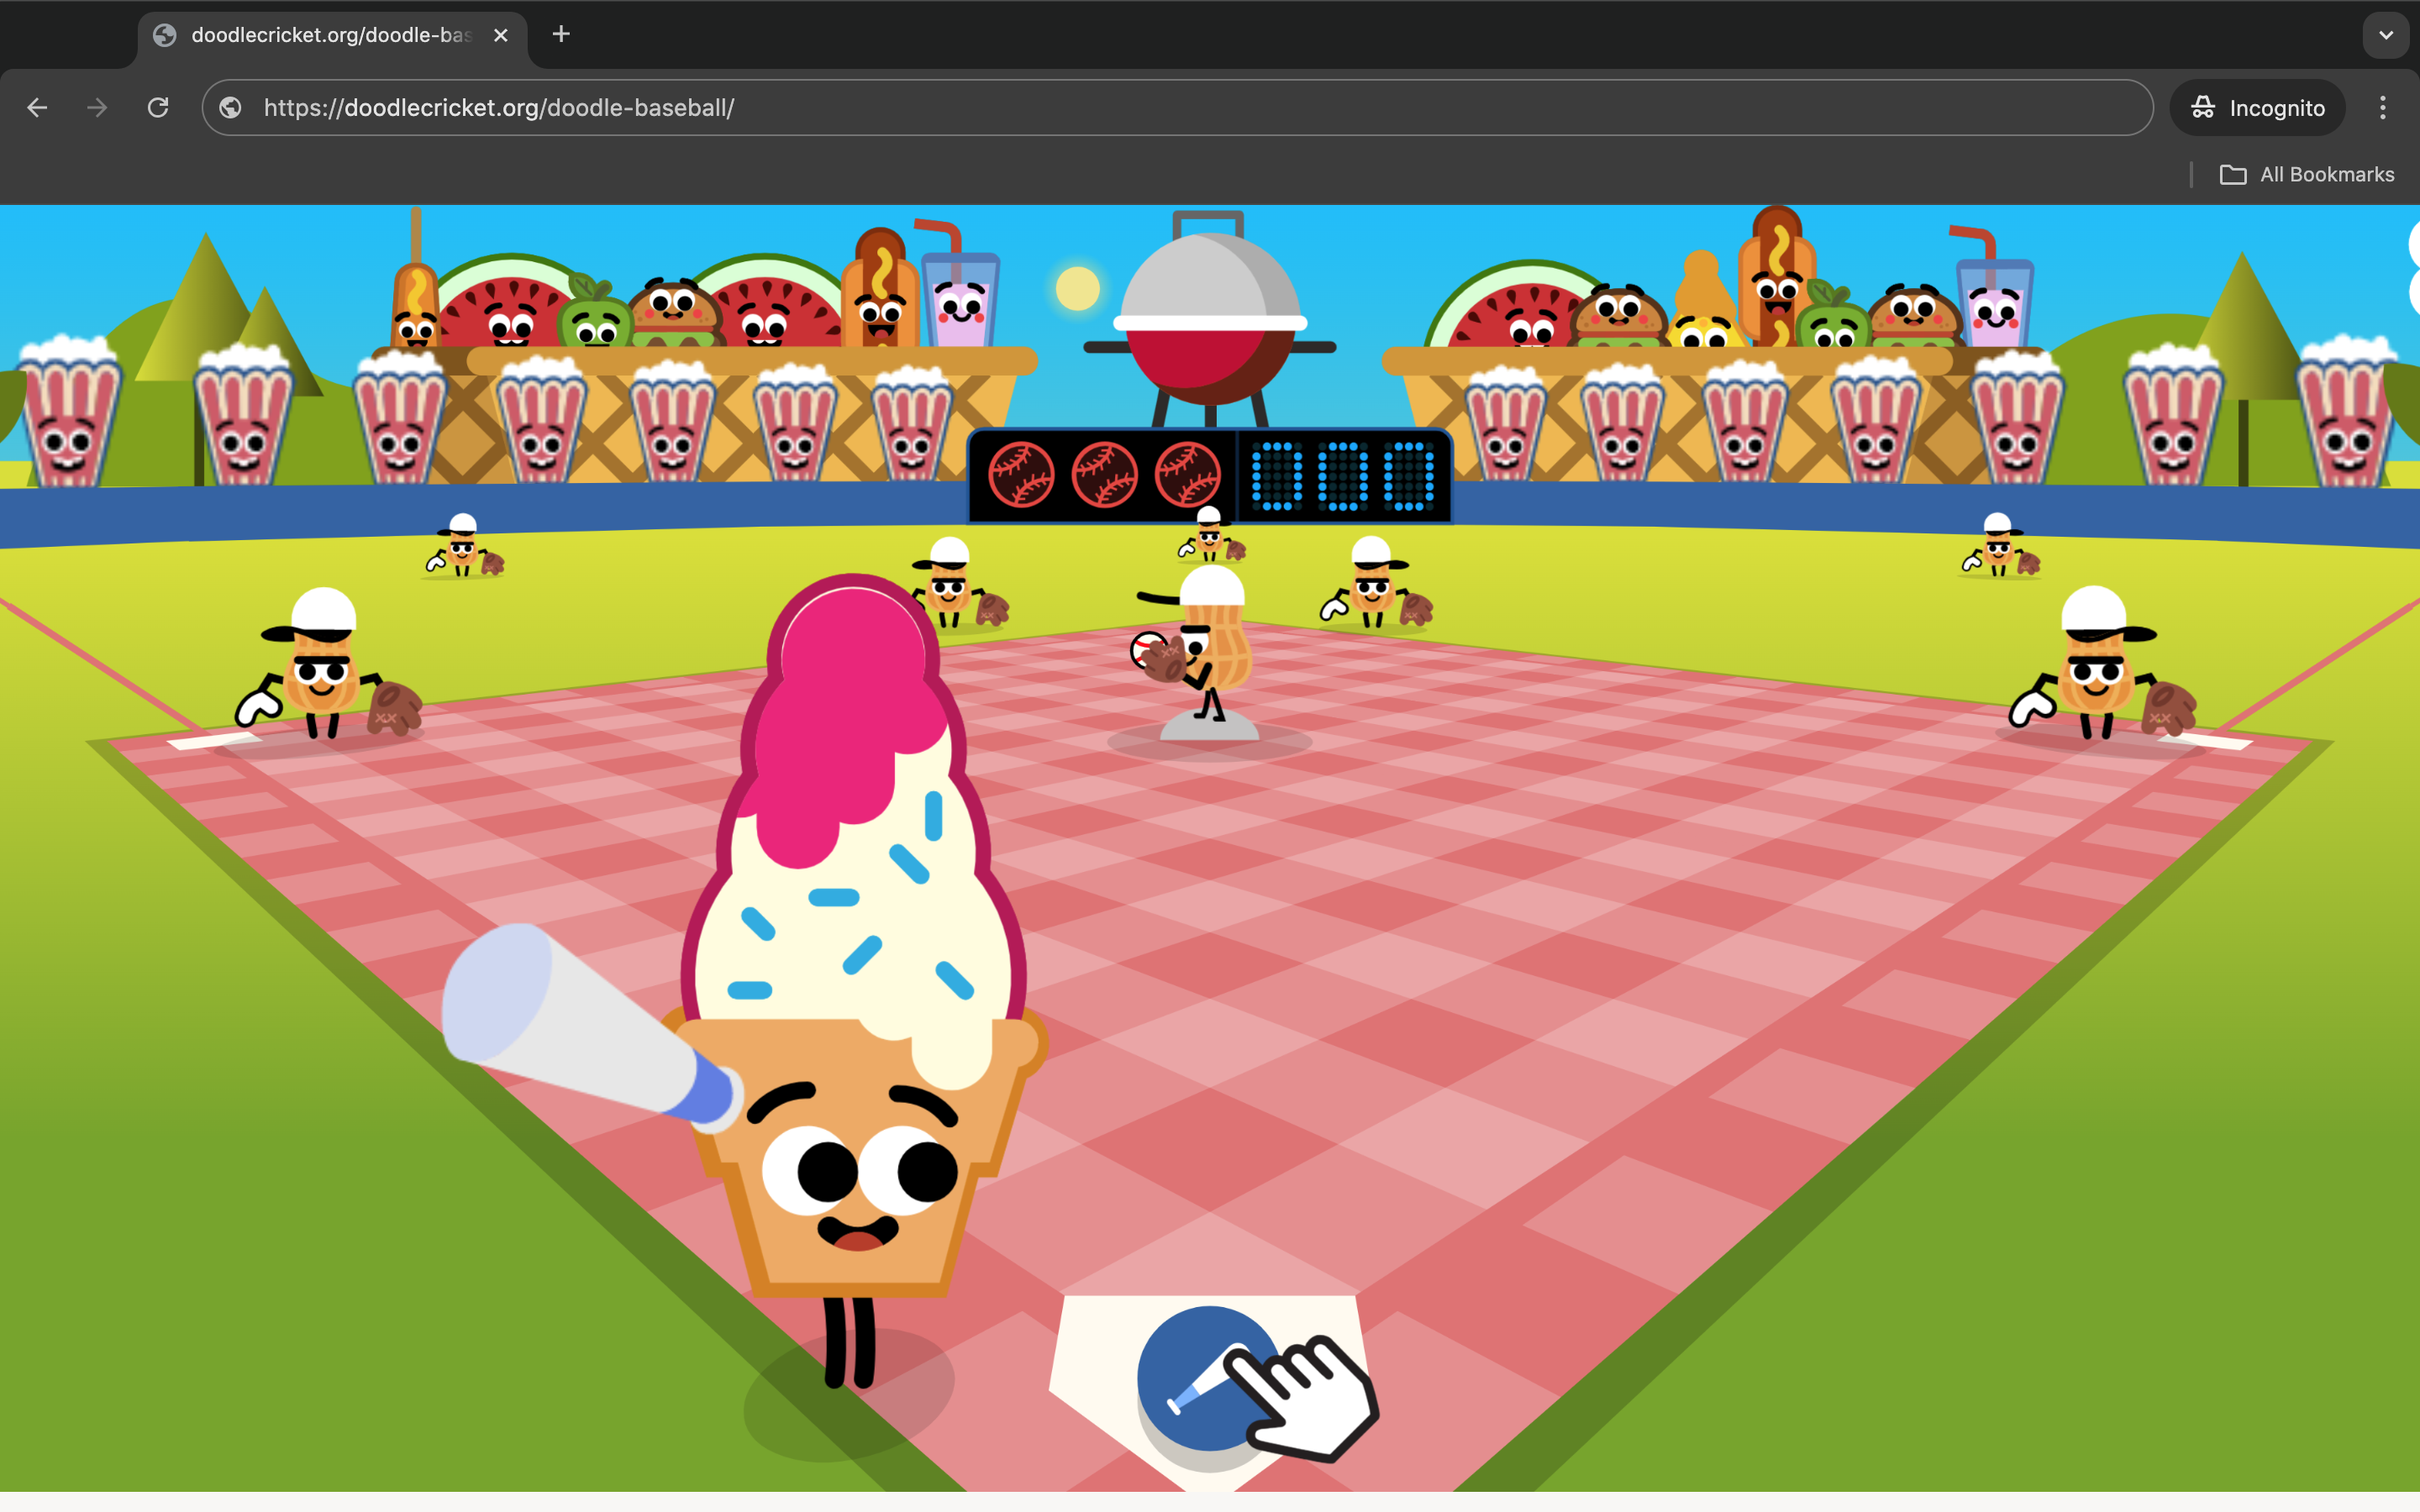Select the address bar URL
Image resolution: width=2420 pixels, height=1512 pixels.
(x=498, y=108)
